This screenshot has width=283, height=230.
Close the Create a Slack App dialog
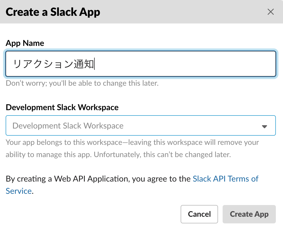coord(270,12)
